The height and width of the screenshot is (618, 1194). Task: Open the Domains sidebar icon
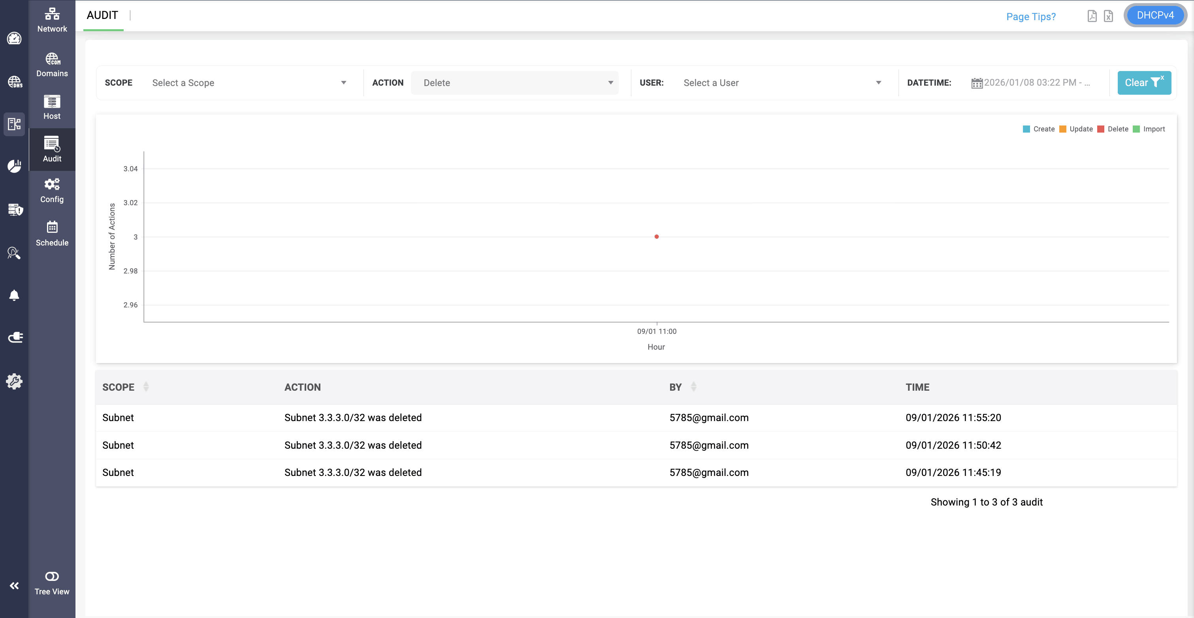click(x=52, y=64)
